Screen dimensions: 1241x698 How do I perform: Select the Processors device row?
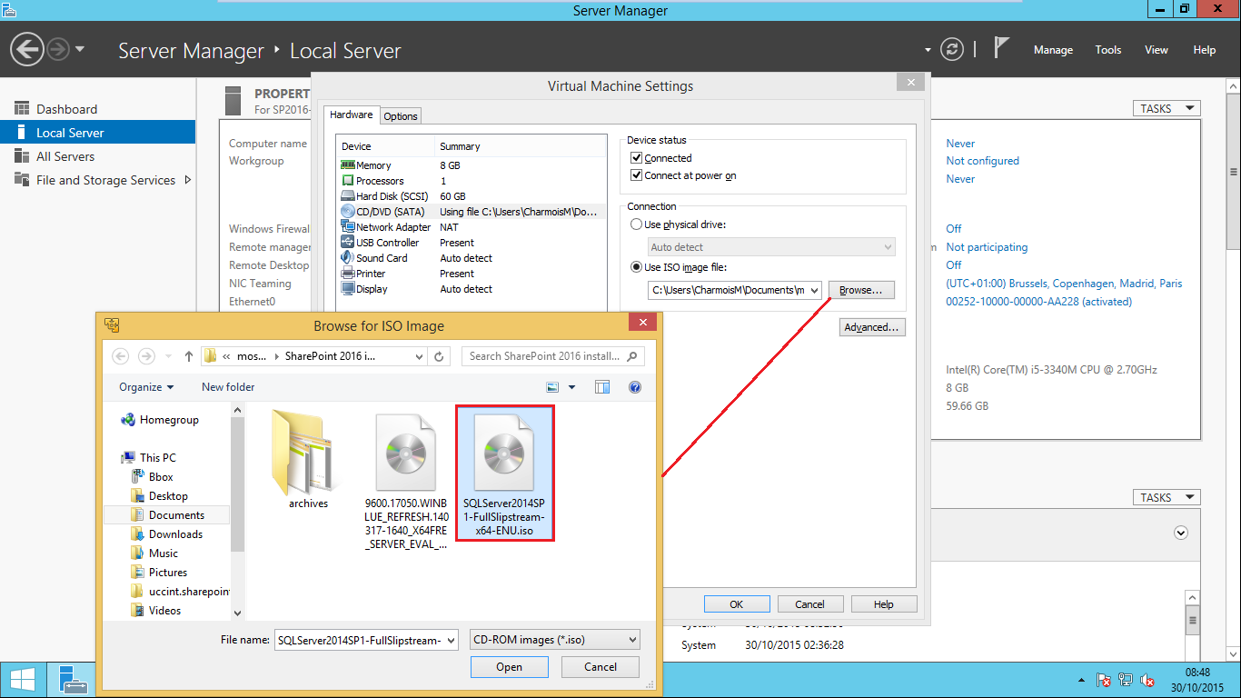(x=471, y=181)
